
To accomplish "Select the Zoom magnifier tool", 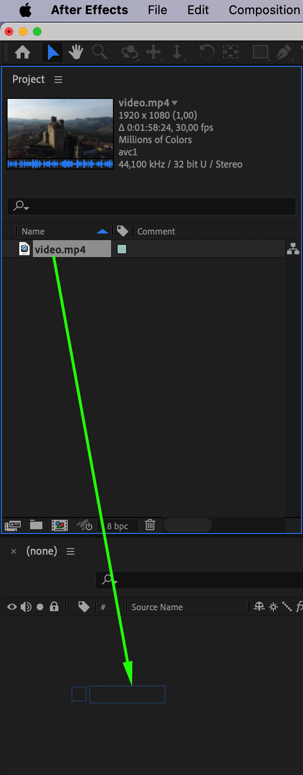I will (x=100, y=52).
